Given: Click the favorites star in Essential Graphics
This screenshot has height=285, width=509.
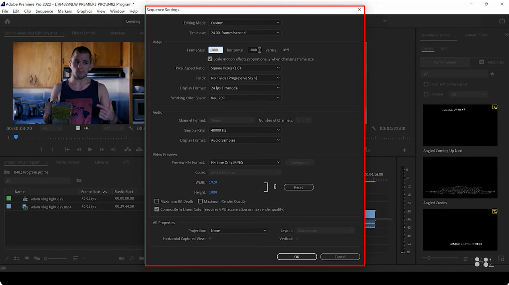Looking at the screenshot, I should pos(492,74).
